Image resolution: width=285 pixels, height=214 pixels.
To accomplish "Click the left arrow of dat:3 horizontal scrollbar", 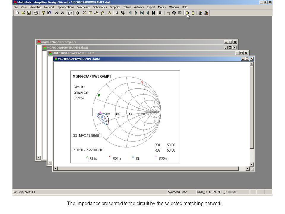I will pos(56,169).
